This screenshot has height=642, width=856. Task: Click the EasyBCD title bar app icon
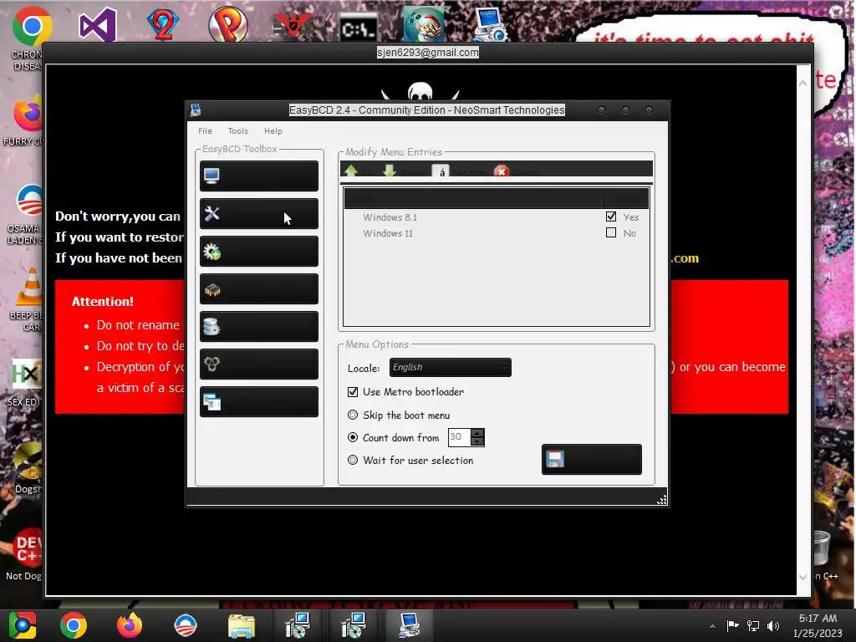pos(196,110)
